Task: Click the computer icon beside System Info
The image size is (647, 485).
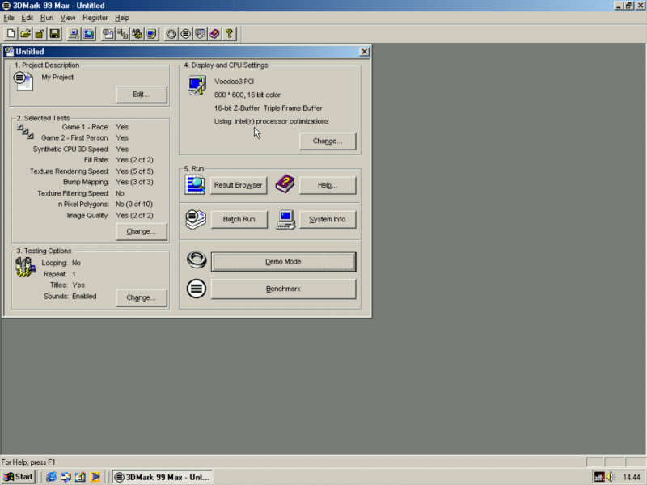Action: [x=286, y=219]
